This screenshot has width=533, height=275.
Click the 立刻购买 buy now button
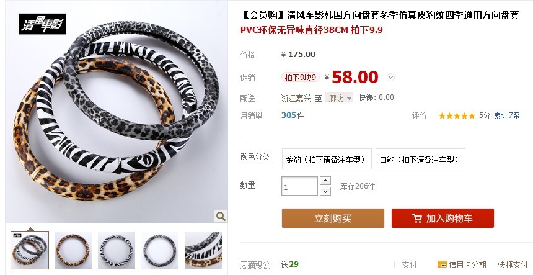[x=333, y=218]
